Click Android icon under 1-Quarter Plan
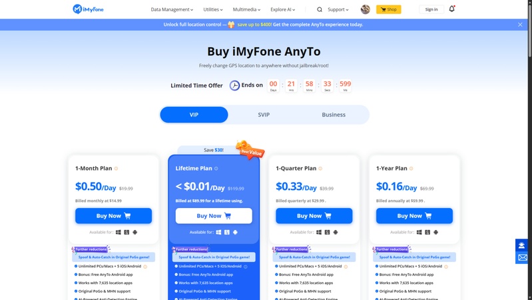The image size is (532, 300). tap(336, 232)
